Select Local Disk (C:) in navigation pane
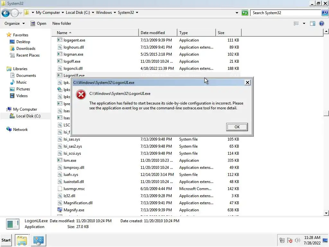Screen dimensions: 329x247 click(28, 116)
